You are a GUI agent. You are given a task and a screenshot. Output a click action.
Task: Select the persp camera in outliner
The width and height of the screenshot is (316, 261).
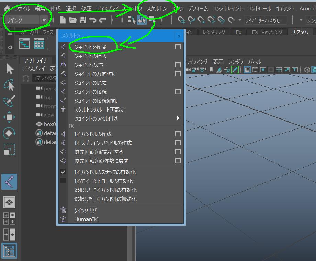pyautogui.click(x=50, y=89)
